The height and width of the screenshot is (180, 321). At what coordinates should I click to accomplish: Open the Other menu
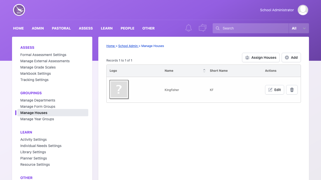click(148, 28)
